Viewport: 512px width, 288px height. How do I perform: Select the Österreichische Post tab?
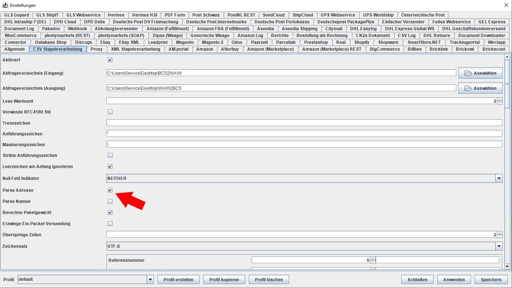423,15
